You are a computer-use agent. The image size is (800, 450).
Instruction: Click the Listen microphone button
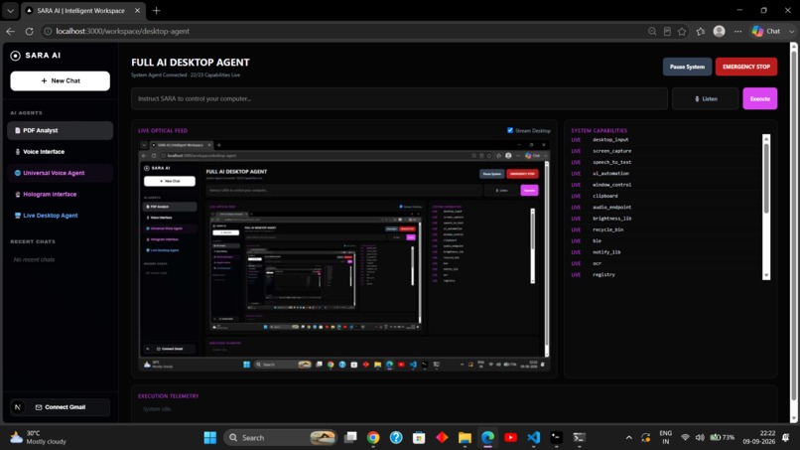(705, 98)
